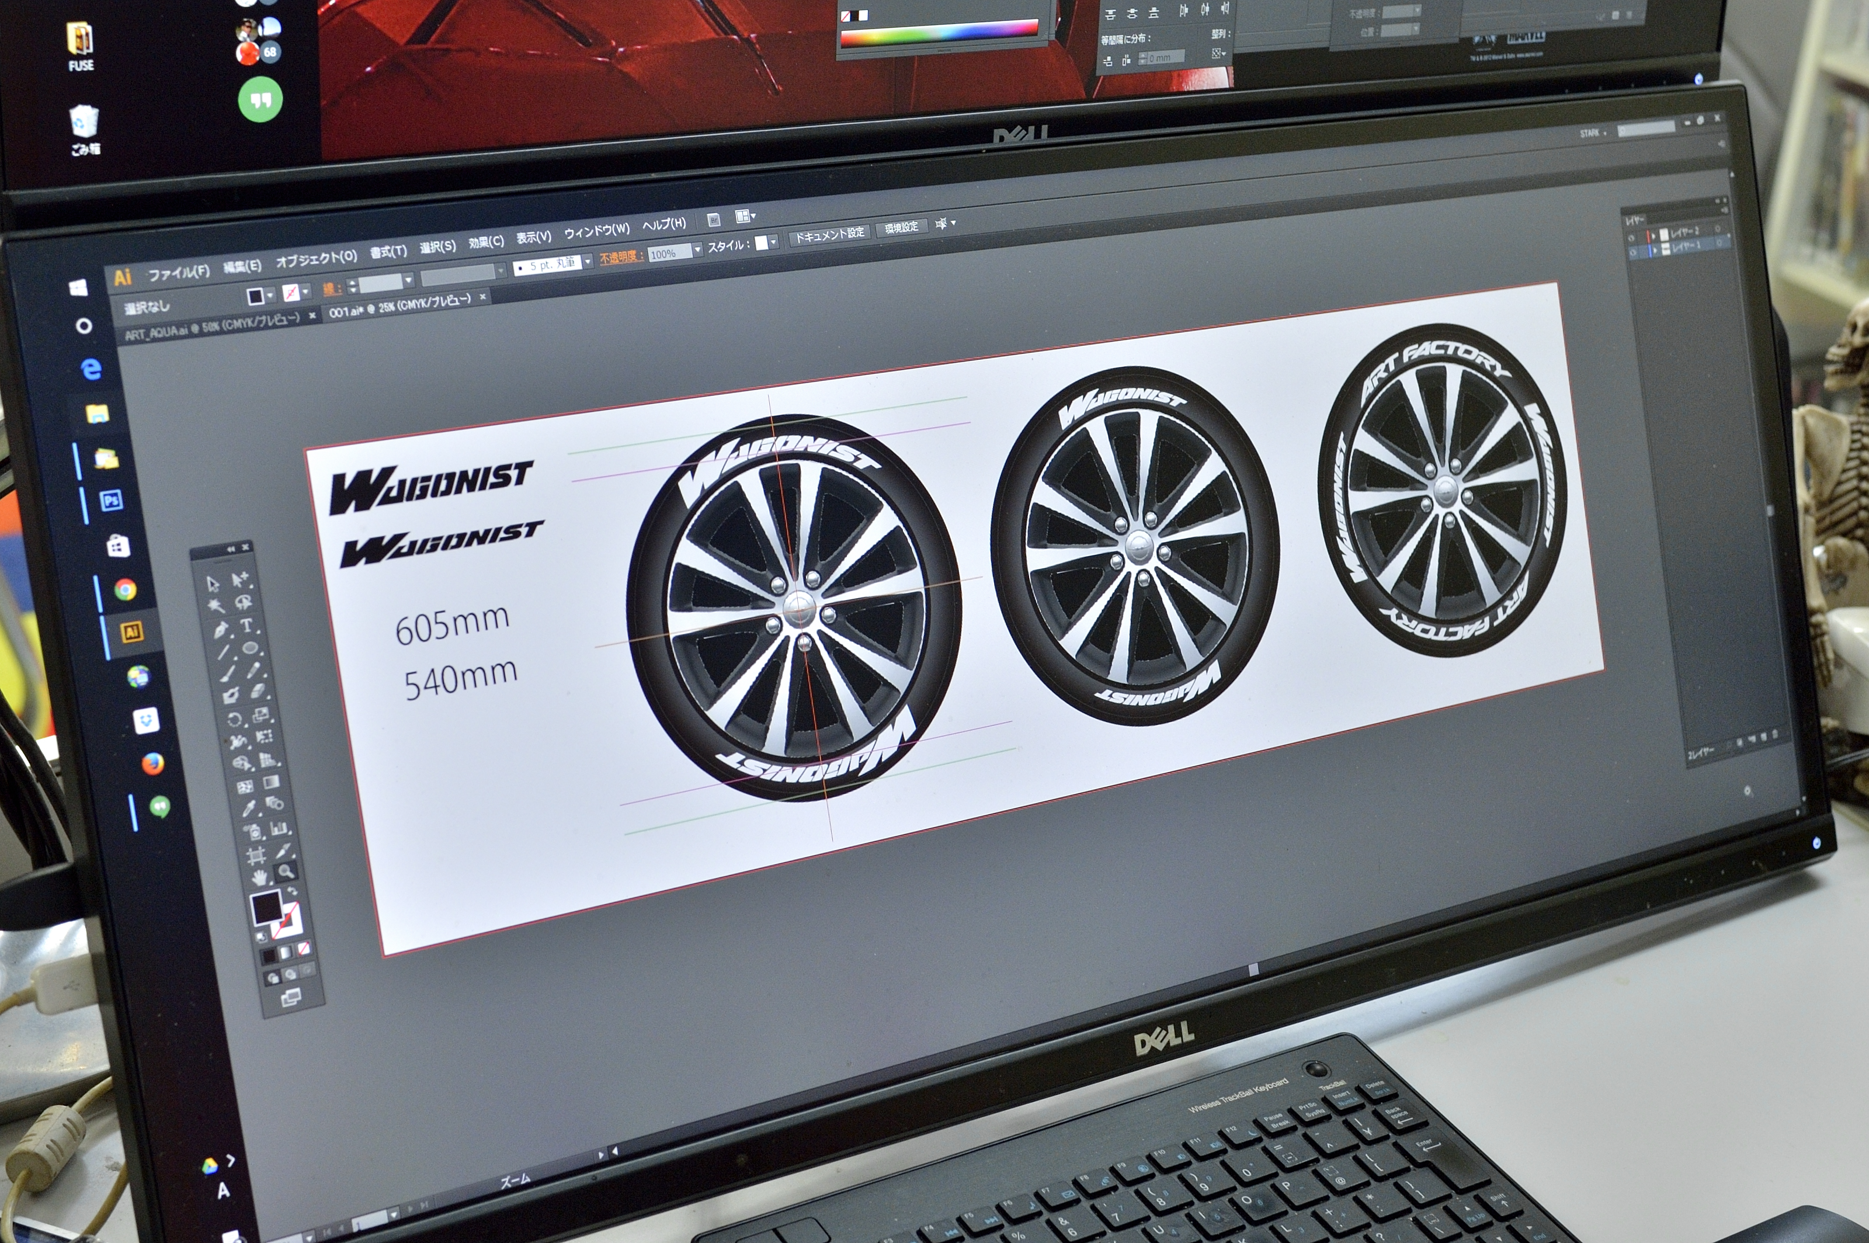This screenshot has height=1243, width=1869.
Task: Open the 5 pt. brush definition dropdown
Action: click(x=588, y=262)
